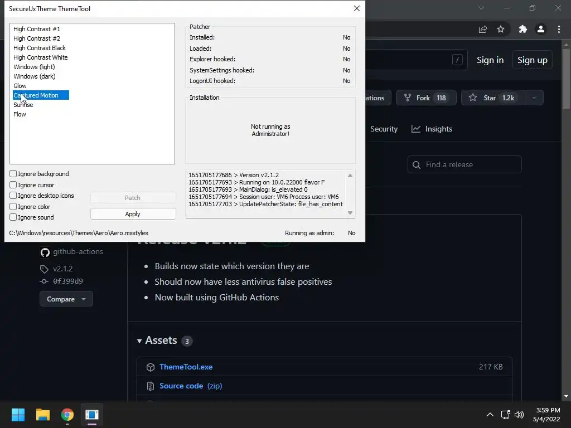The width and height of the screenshot is (571, 428).
Task: Open Windows Start menu
Action: tap(18, 415)
